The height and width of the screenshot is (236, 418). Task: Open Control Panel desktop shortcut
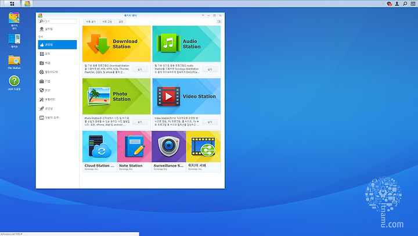point(14,41)
